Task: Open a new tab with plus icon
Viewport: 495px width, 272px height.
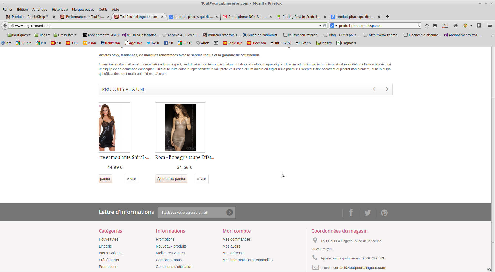Action: click(x=387, y=17)
